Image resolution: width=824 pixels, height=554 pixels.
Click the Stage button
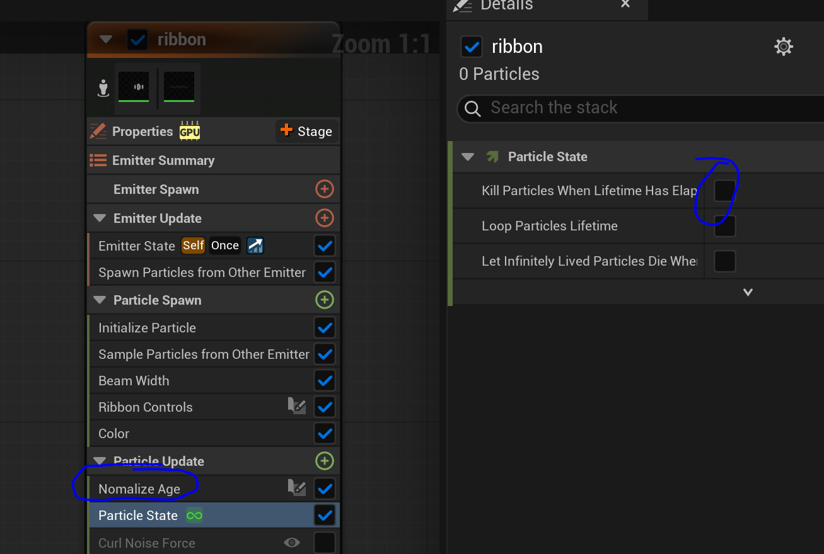coord(306,131)
